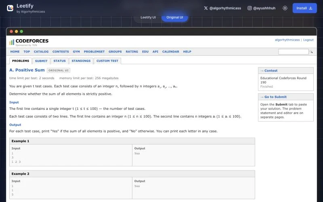Open the Instagram @ayushhhuh profile link

[261, 8]
